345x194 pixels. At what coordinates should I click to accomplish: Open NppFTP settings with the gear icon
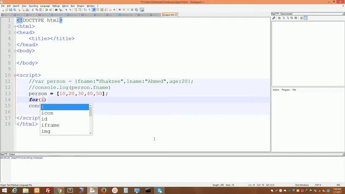coord(301,18)
